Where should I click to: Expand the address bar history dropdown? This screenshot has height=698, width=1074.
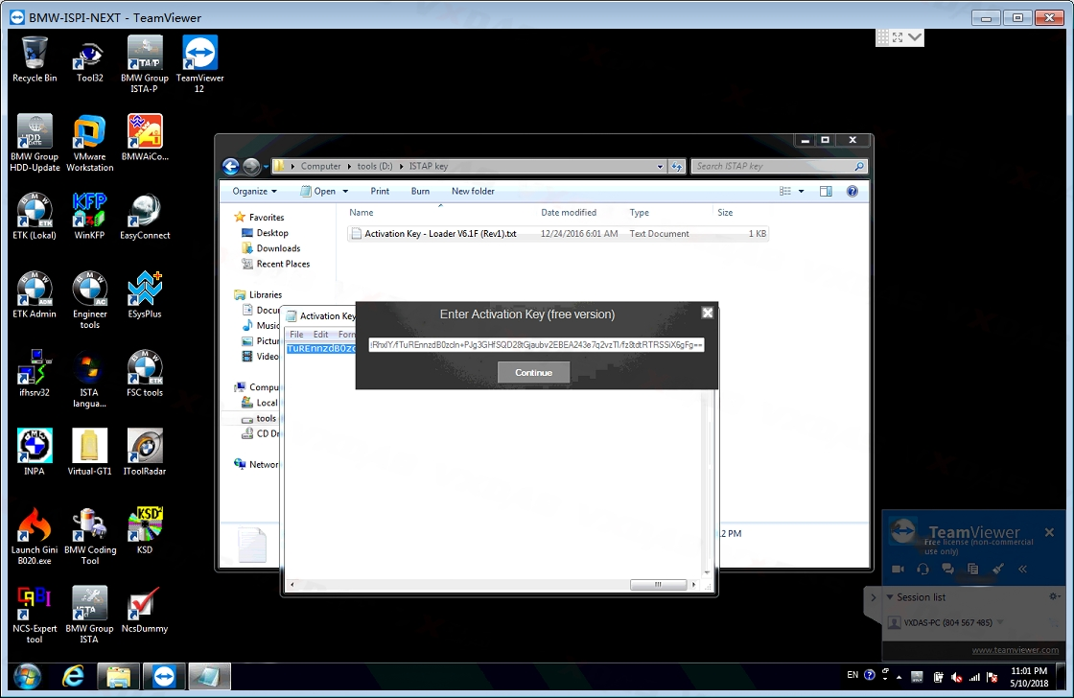(660, 167)
